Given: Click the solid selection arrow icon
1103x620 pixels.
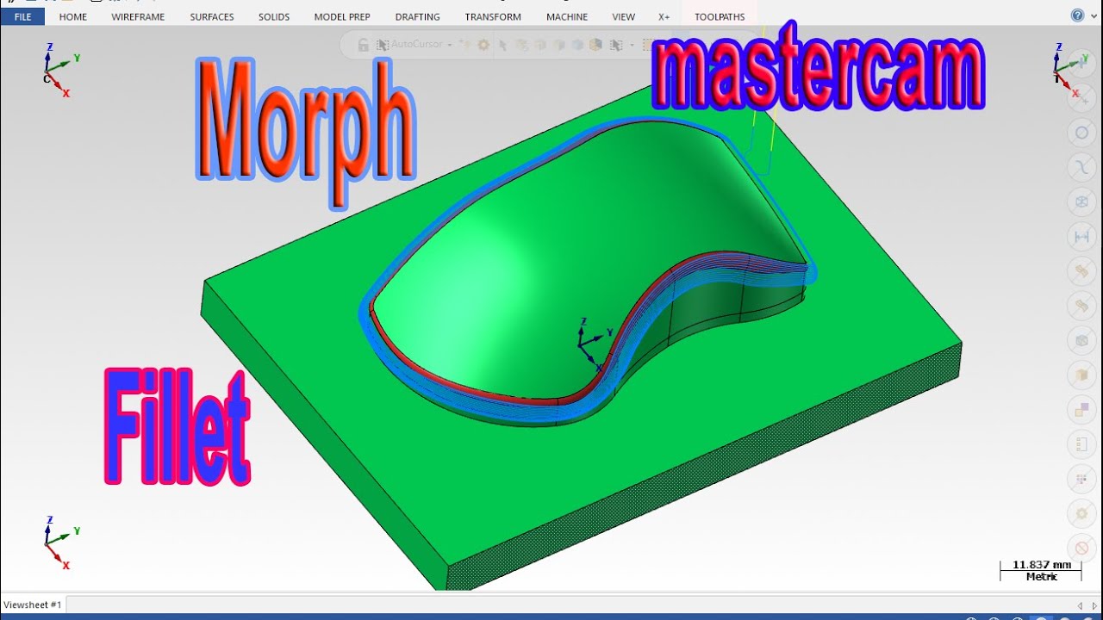Looking at the screenshot, I should pyautogui.click(x=503, y=44).
